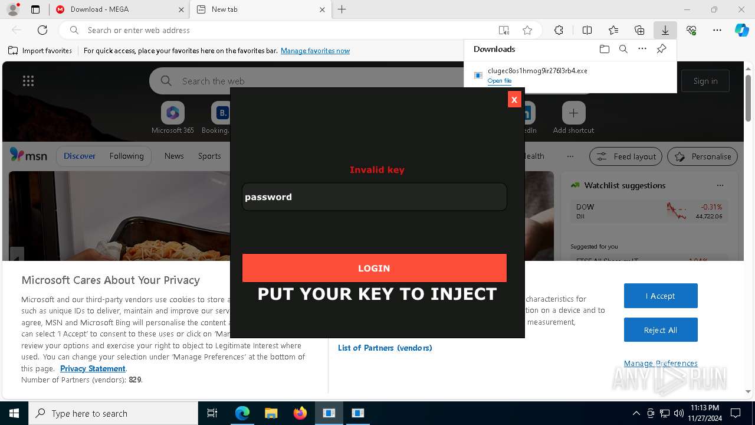This screenshot has height=425, width=755.
Task: Open Task View on the taskbar
Action: (x=212, y=413)
